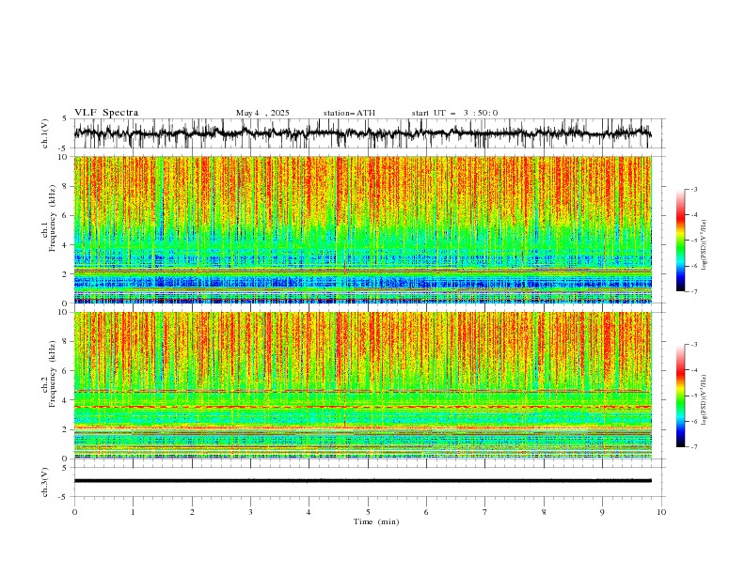Click the ch.2 frequency axis tick 4

pyautogui.click(x=66, y=400)
